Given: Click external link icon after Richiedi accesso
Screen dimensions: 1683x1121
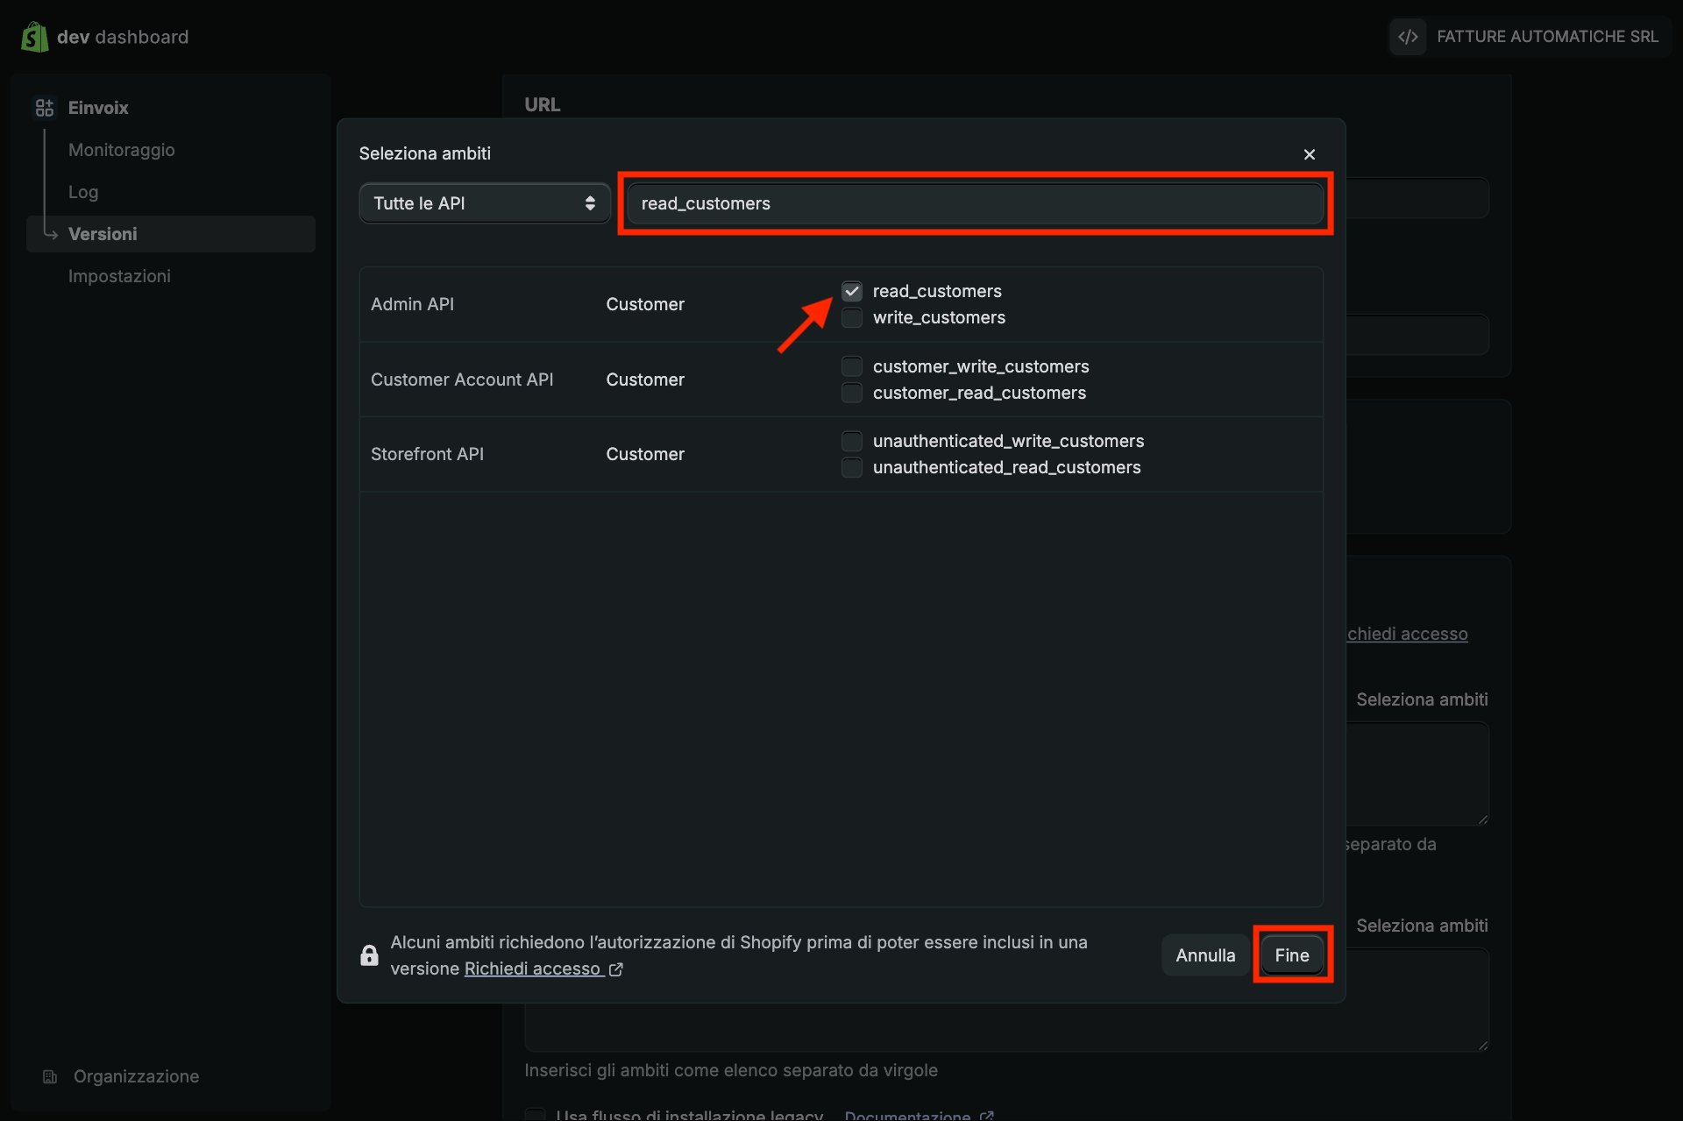Looking at the screenshot, I should (616, 969).
